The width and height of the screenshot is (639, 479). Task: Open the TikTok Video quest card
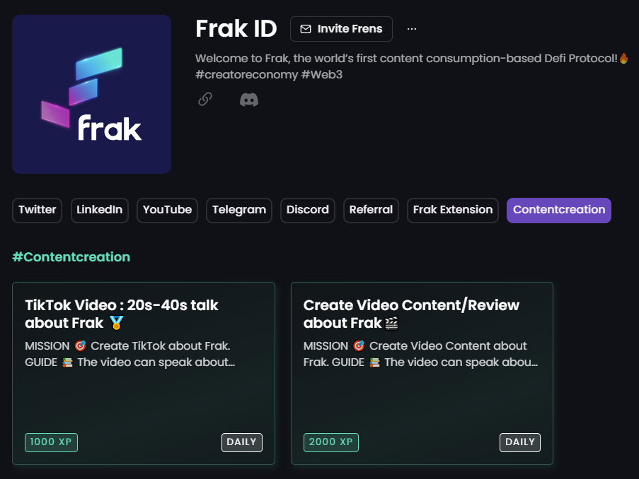pyautogui.click(x=144, y=373)
